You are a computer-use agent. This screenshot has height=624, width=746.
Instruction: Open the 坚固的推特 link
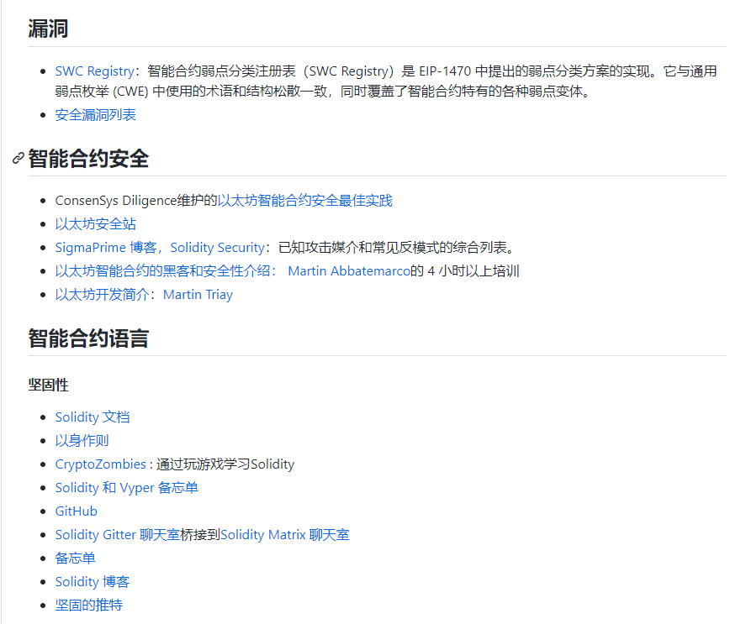click(x=89, y=605)
